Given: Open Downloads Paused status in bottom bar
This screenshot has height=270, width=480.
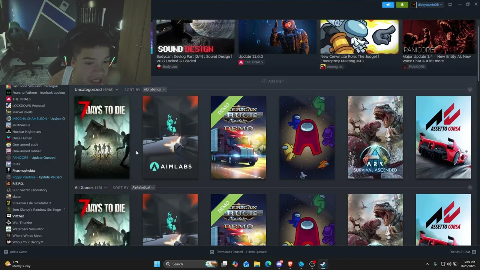Looking at the screenshot, I should 238,252.
